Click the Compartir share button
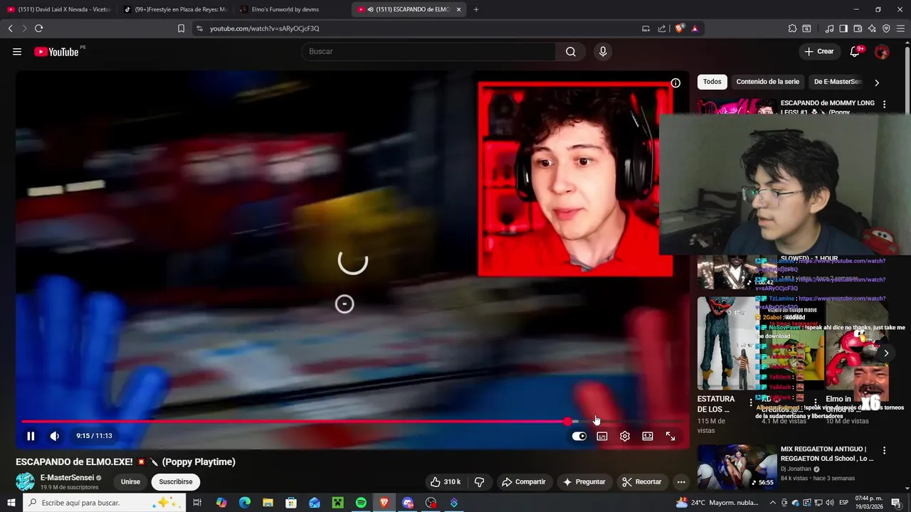911x512 pixels. pyautogui.click(x=524, y=481)
